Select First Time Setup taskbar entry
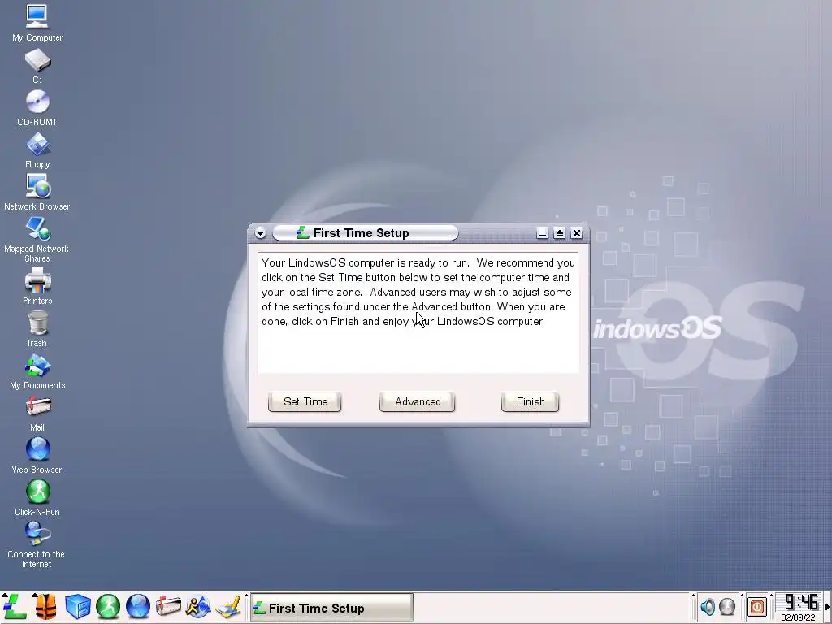Viewport: 832px width, 624px height. coord(331,608)
